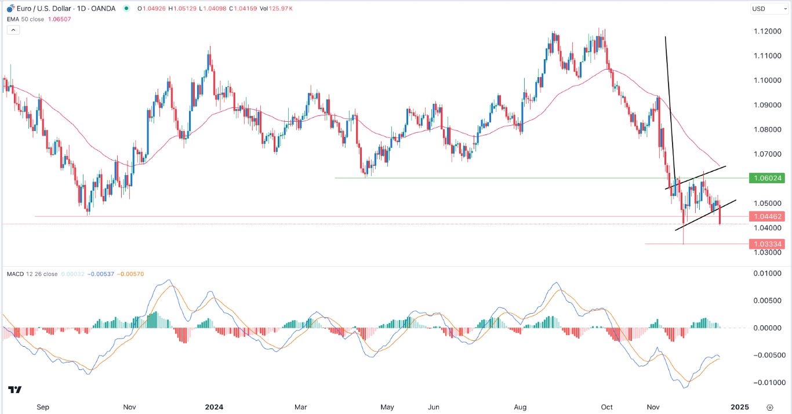The image size is (792, 414).
Task: Collapse the chart legend via the chevron
Action: [13, 30]
